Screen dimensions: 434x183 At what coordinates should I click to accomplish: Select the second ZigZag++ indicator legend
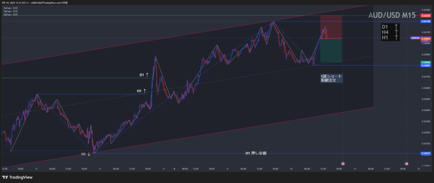[10, 11]
